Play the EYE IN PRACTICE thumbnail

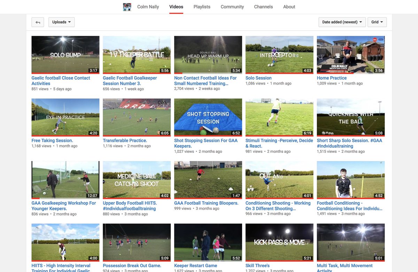click(x=65, y=118)
